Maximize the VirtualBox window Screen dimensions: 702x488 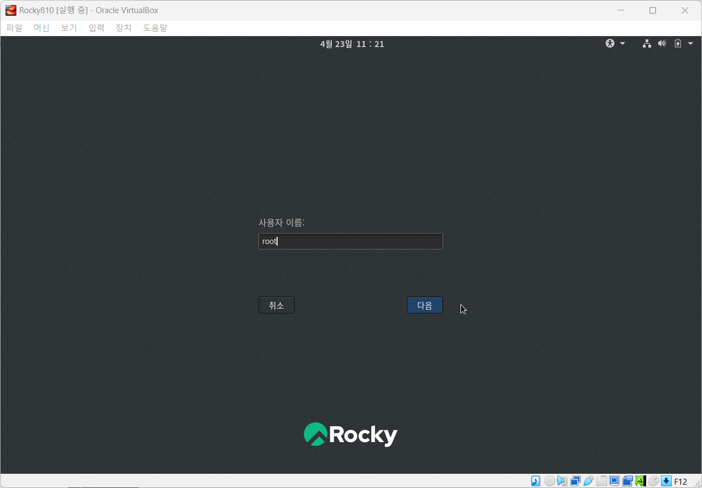(653, 10)
